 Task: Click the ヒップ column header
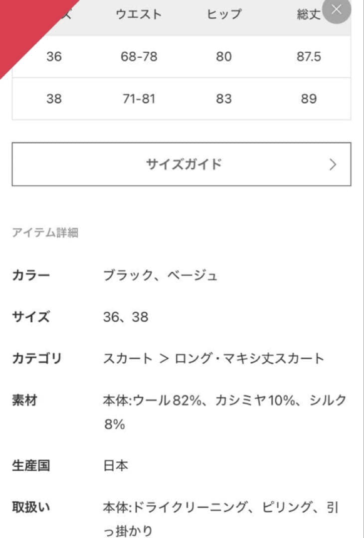tap(223, 14)
